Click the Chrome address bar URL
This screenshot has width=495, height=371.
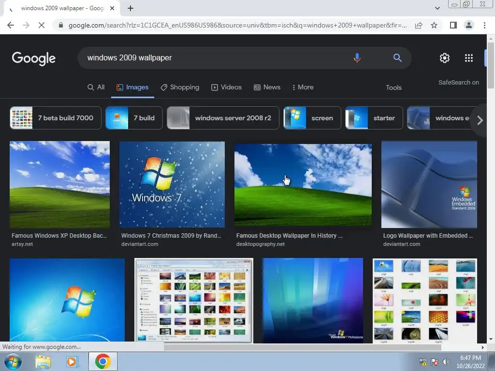click(x=237, y=25)
